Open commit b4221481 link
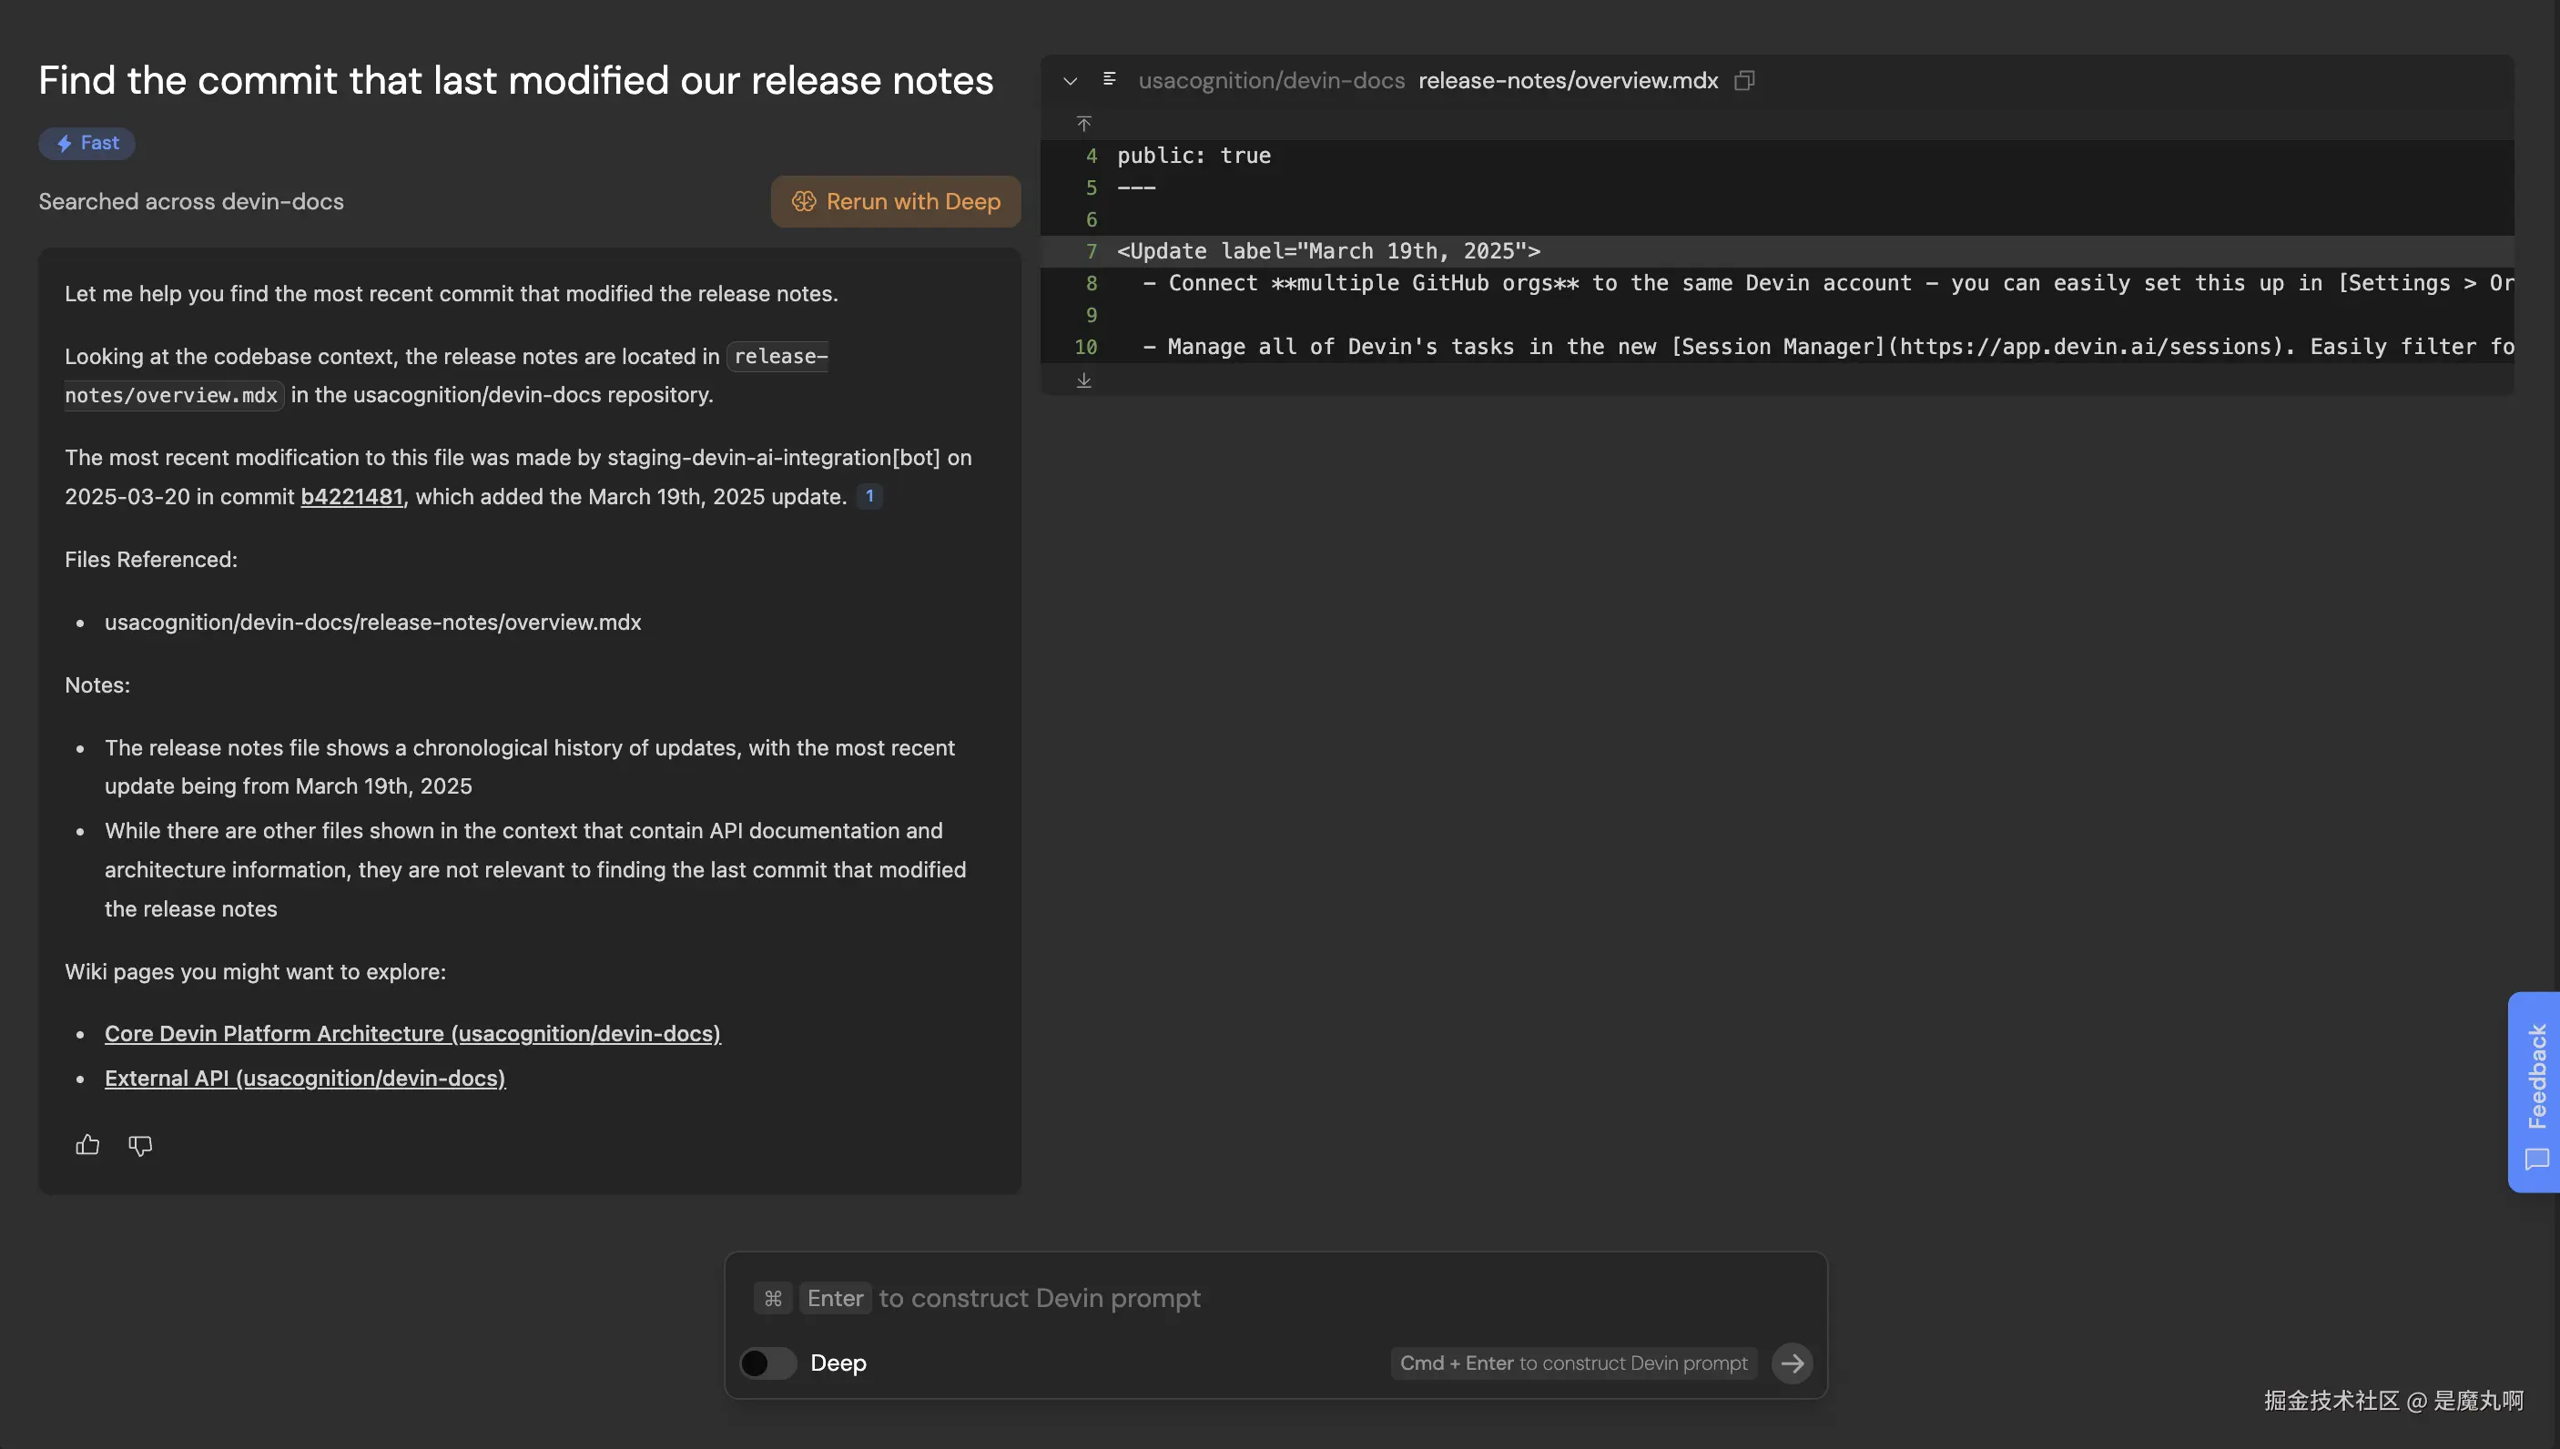This screenshot has height=1449, width=2560. point(351,497)
